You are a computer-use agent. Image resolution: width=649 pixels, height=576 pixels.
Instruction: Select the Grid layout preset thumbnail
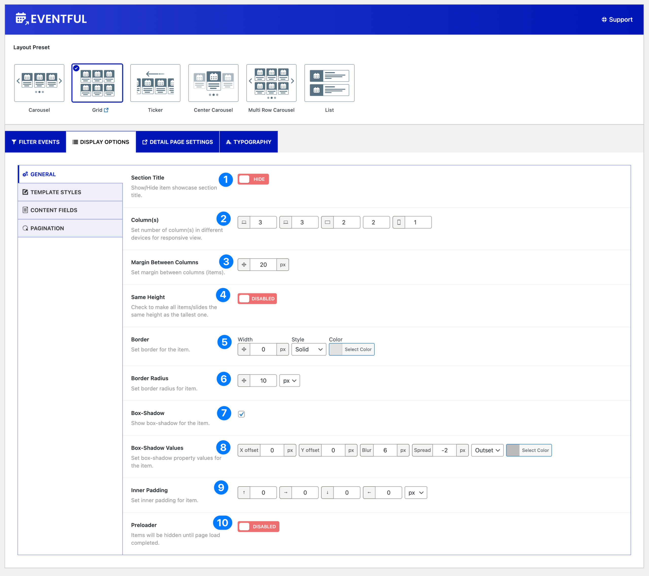97,83
